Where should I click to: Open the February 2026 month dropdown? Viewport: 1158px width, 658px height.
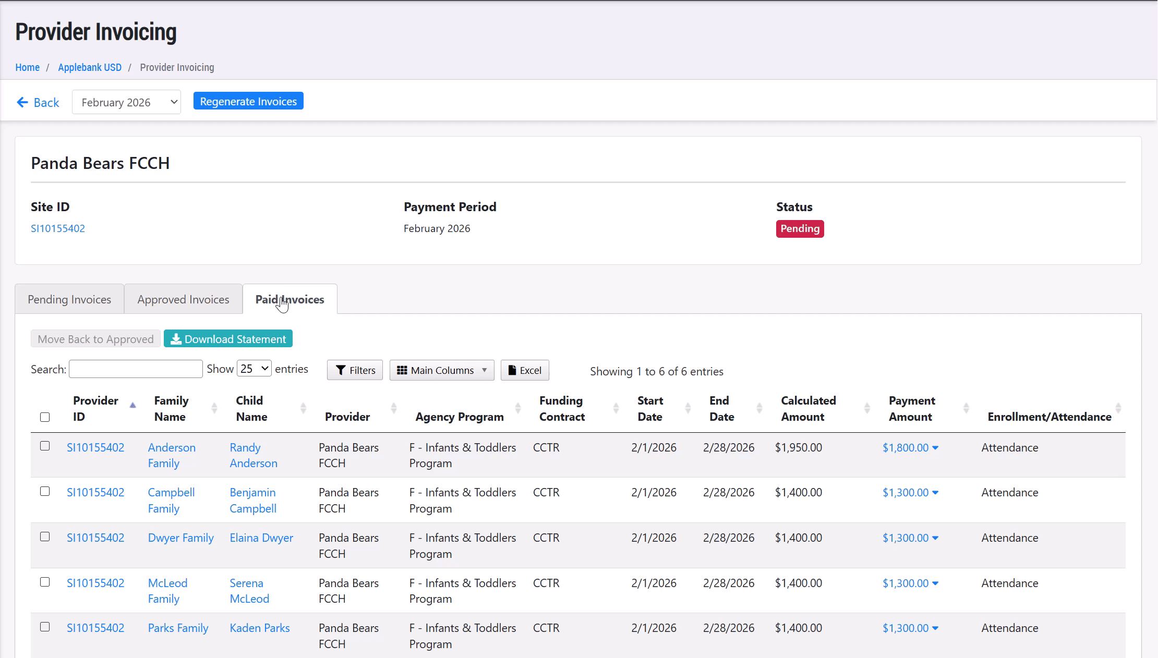point(126,102)
